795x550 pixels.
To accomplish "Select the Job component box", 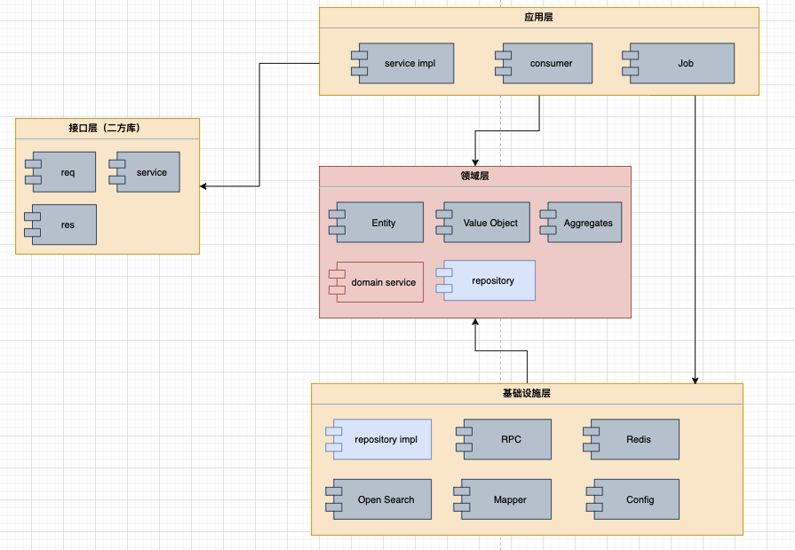I will point(679,63).
